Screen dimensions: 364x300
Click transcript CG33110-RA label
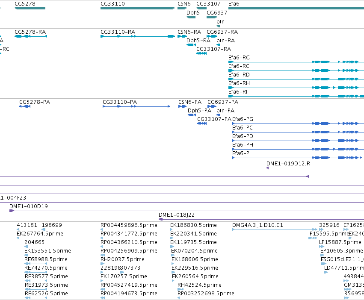pos(118,32)
